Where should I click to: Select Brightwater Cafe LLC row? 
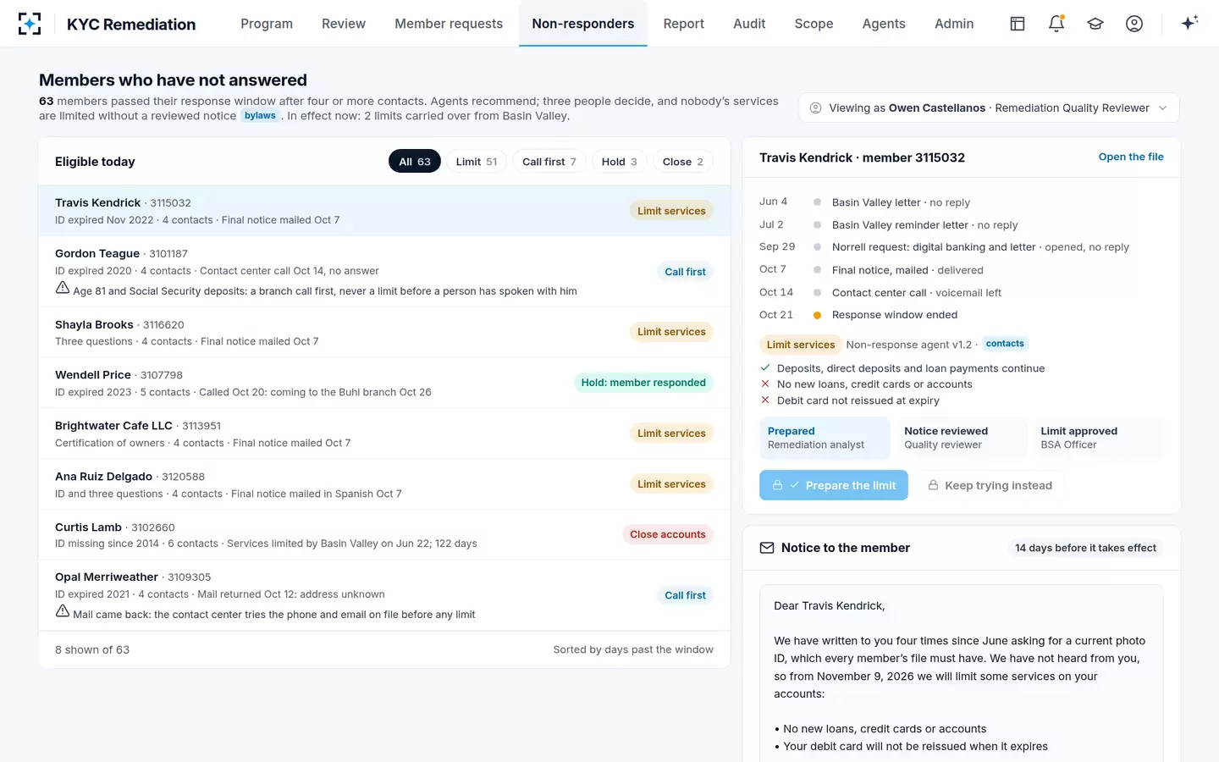pos(384,433)
